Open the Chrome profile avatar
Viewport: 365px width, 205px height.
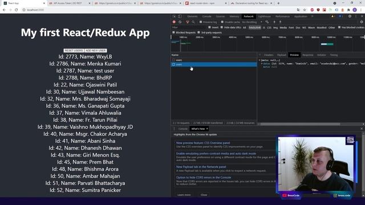[355, 10]
